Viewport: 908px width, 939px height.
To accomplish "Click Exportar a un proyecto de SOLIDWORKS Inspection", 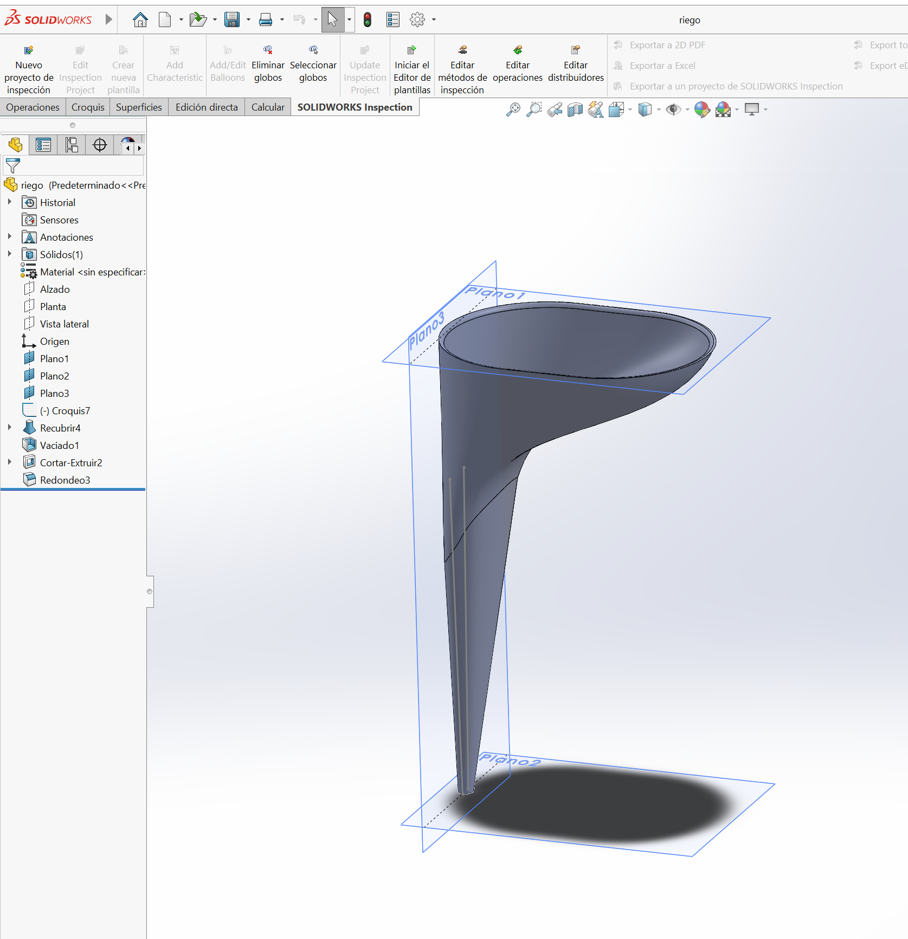I will pyautogui.click(x=728, y=86).
